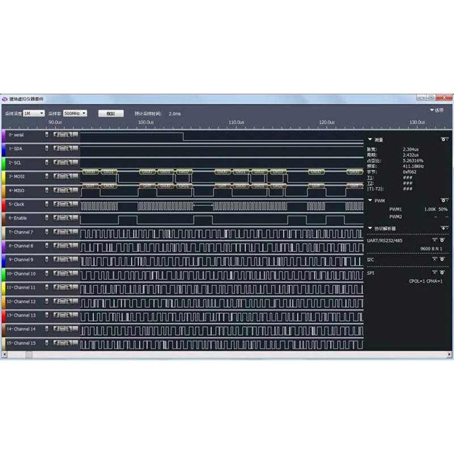This screenshot has height=454, width=454.
Task: Click the first 0x00 decoded MOSI byte
Action: point(90,172)
